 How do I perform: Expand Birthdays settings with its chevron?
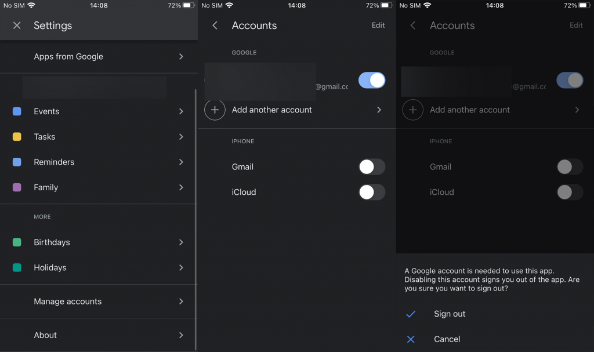coord(181,242)
